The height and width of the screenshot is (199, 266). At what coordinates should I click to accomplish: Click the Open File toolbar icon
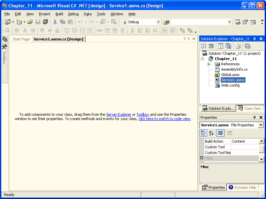coord(30,22)
